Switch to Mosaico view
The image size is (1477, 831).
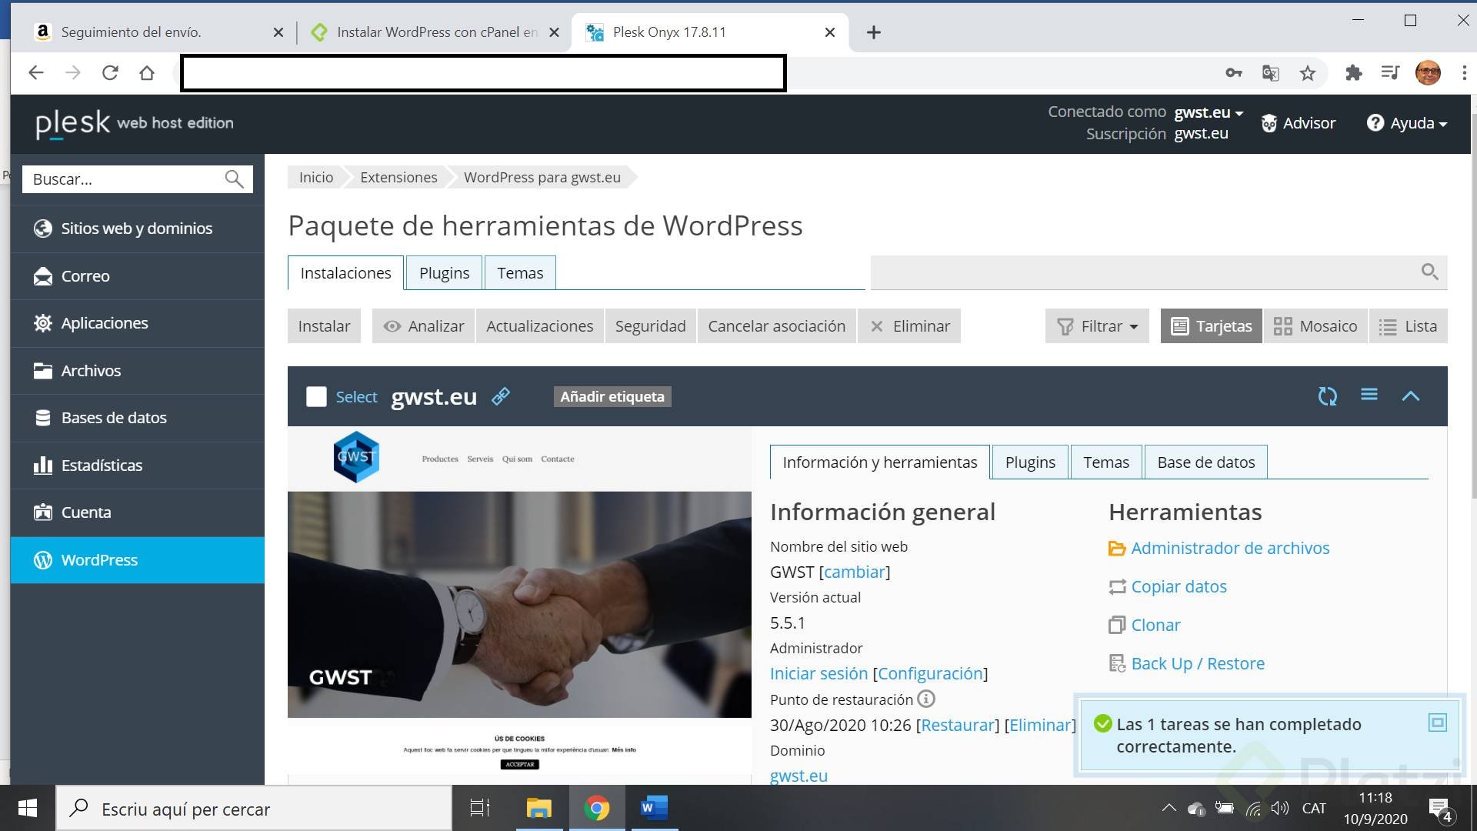pos(1315,326)
